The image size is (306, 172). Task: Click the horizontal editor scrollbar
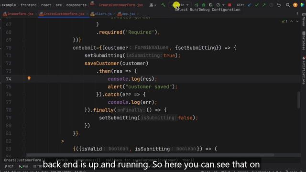click(x=150, y=155)
